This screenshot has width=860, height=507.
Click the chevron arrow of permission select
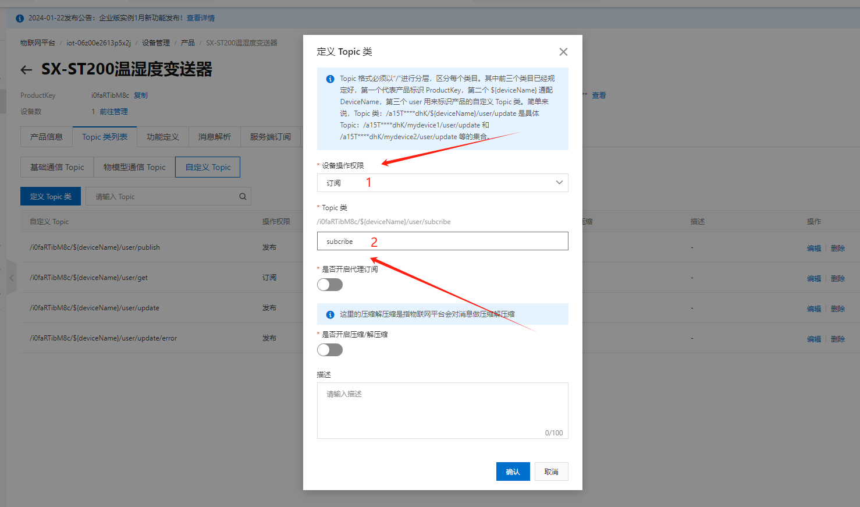tap(559, 183)
